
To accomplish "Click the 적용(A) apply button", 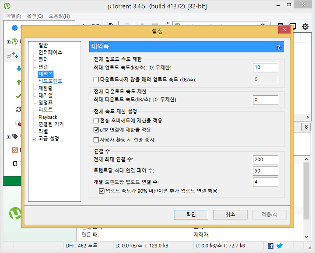I will point(269,215).
